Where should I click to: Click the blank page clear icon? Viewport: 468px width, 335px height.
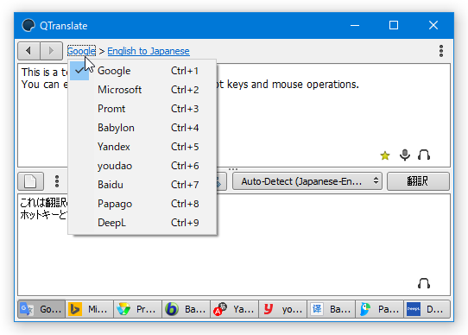31,181
